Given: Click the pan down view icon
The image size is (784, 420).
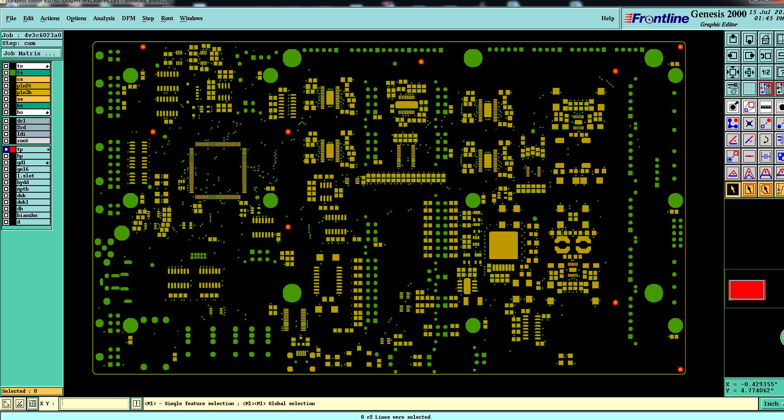Looking at the screenshot, I should pos(749,39).
